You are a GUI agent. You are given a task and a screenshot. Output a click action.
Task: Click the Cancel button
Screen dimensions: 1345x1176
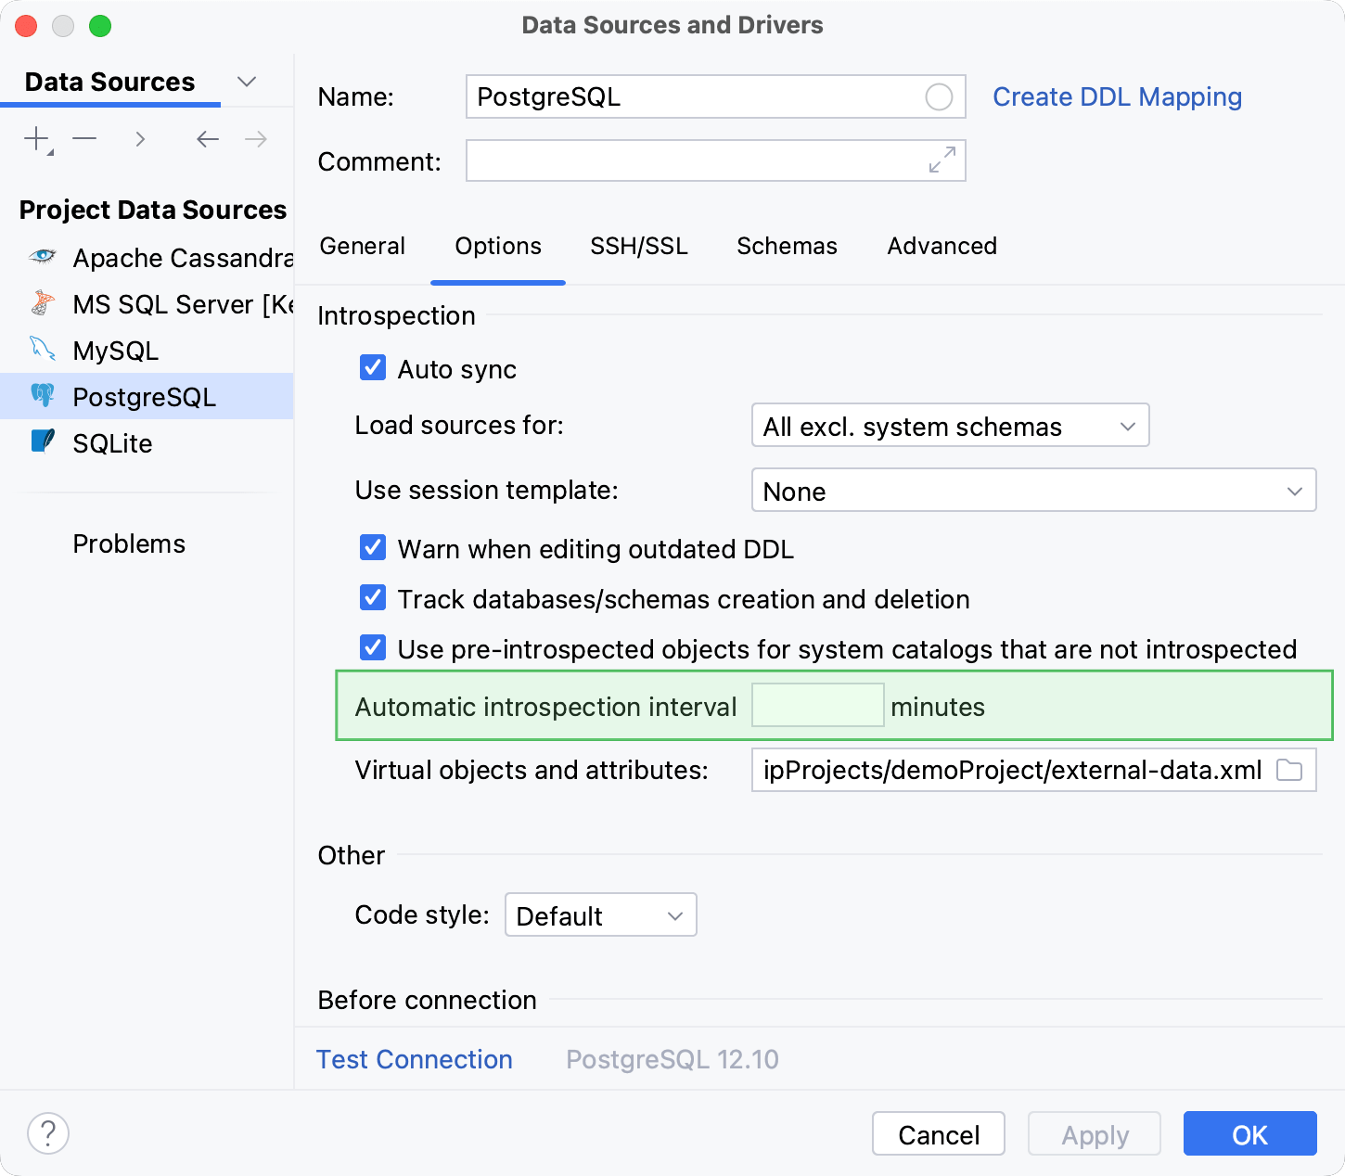[939, 1133]
